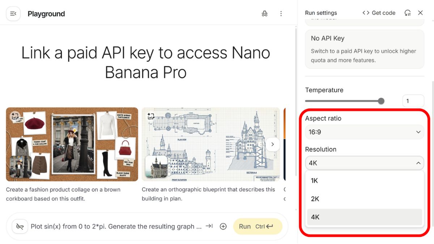
Task: Open the Get code panel
Action: pos(379,13)
